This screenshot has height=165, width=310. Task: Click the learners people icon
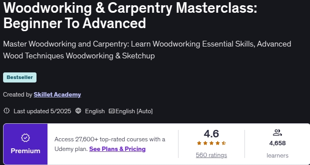(277, 133)
